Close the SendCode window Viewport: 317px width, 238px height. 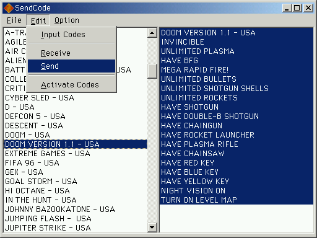[308, 8]
